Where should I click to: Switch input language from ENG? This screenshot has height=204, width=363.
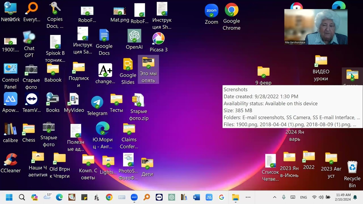coord(303,197)
